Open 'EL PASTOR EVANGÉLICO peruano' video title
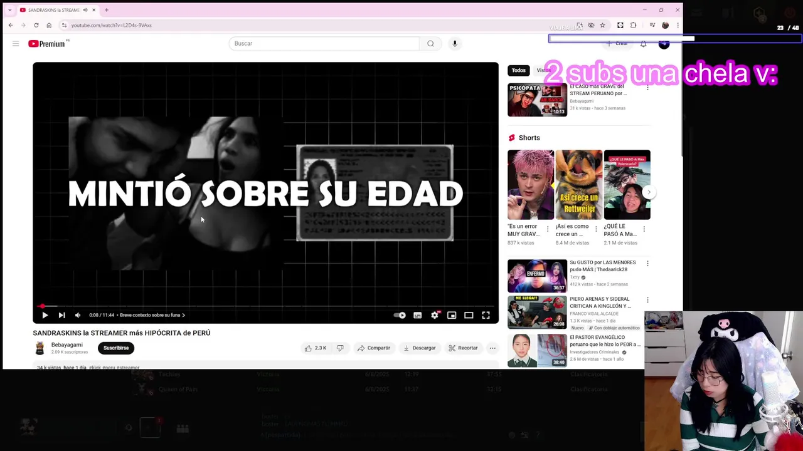This screenshot has width=803, height=451. coord(605,341)
